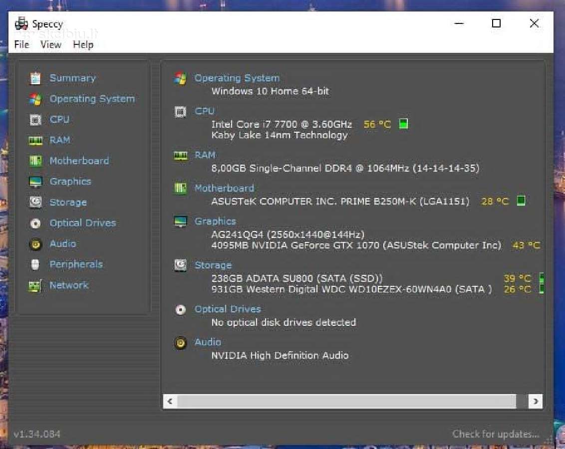The height and width of the screenshot is (449, 565).
Task: Click the Motherboard icon in sidebar
Action: [x=35, y=161]
